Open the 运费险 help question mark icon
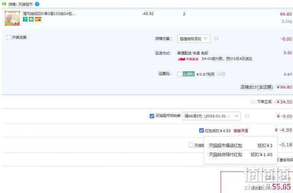Image resolution: width=293 pixels, height=193 pixels. point(223,74)
